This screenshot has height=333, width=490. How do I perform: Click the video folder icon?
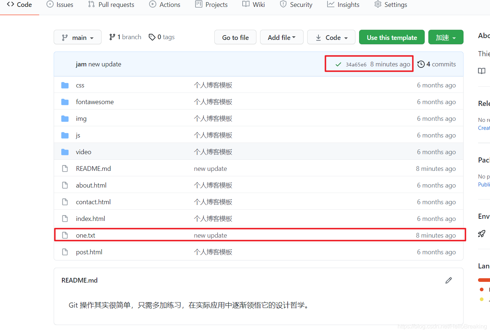click(x=65, y=152)
